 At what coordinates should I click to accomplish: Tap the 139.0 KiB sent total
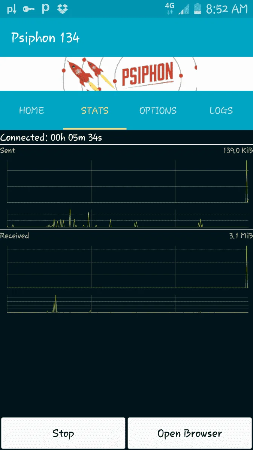pyautogui.click(x=238, y=150)
